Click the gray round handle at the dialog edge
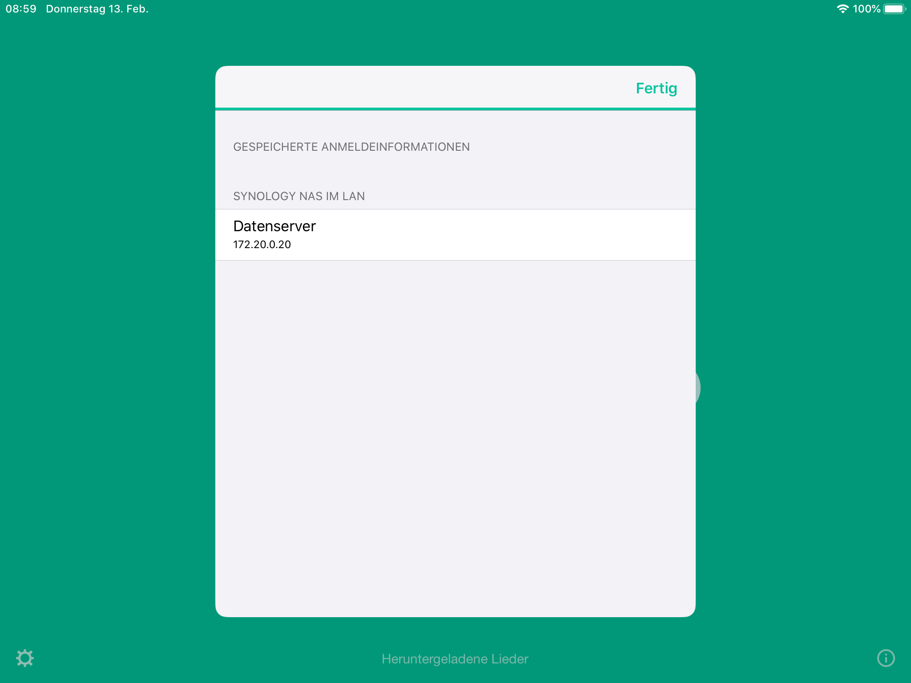Screen dimensions: 911x683 click(697, 388)
